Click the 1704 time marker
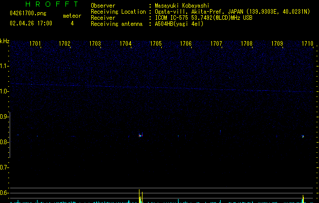Image resolution: width=319 pixels, height=203 pixels. [126, 44]
